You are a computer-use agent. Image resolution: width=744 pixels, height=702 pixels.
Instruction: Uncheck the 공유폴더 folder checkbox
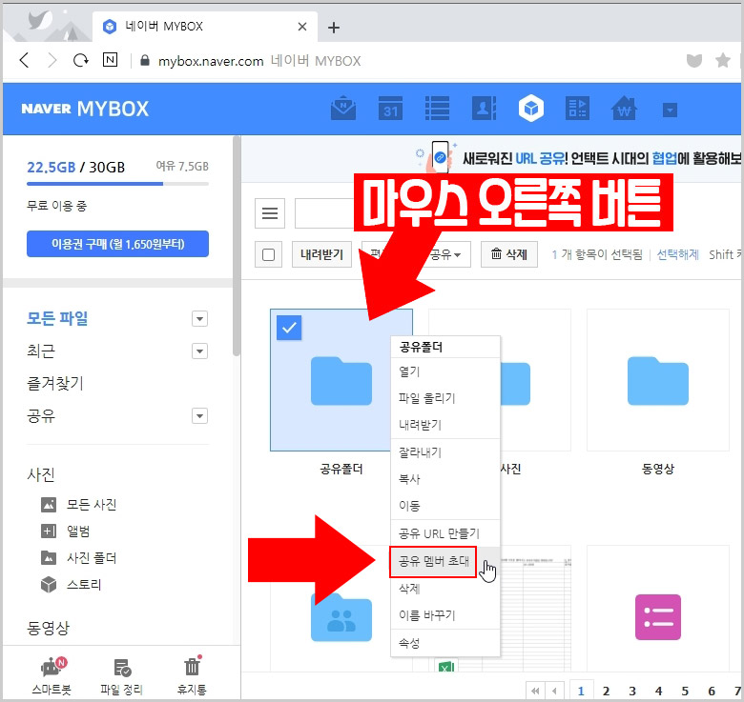click(x=289, y=328)
